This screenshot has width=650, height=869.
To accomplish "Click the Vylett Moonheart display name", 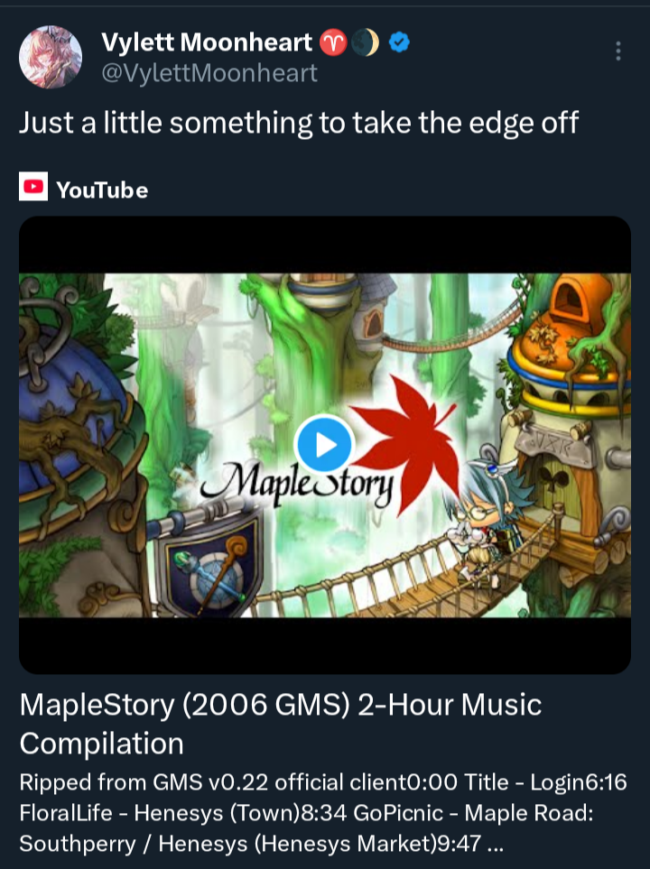I will [207, 42].
